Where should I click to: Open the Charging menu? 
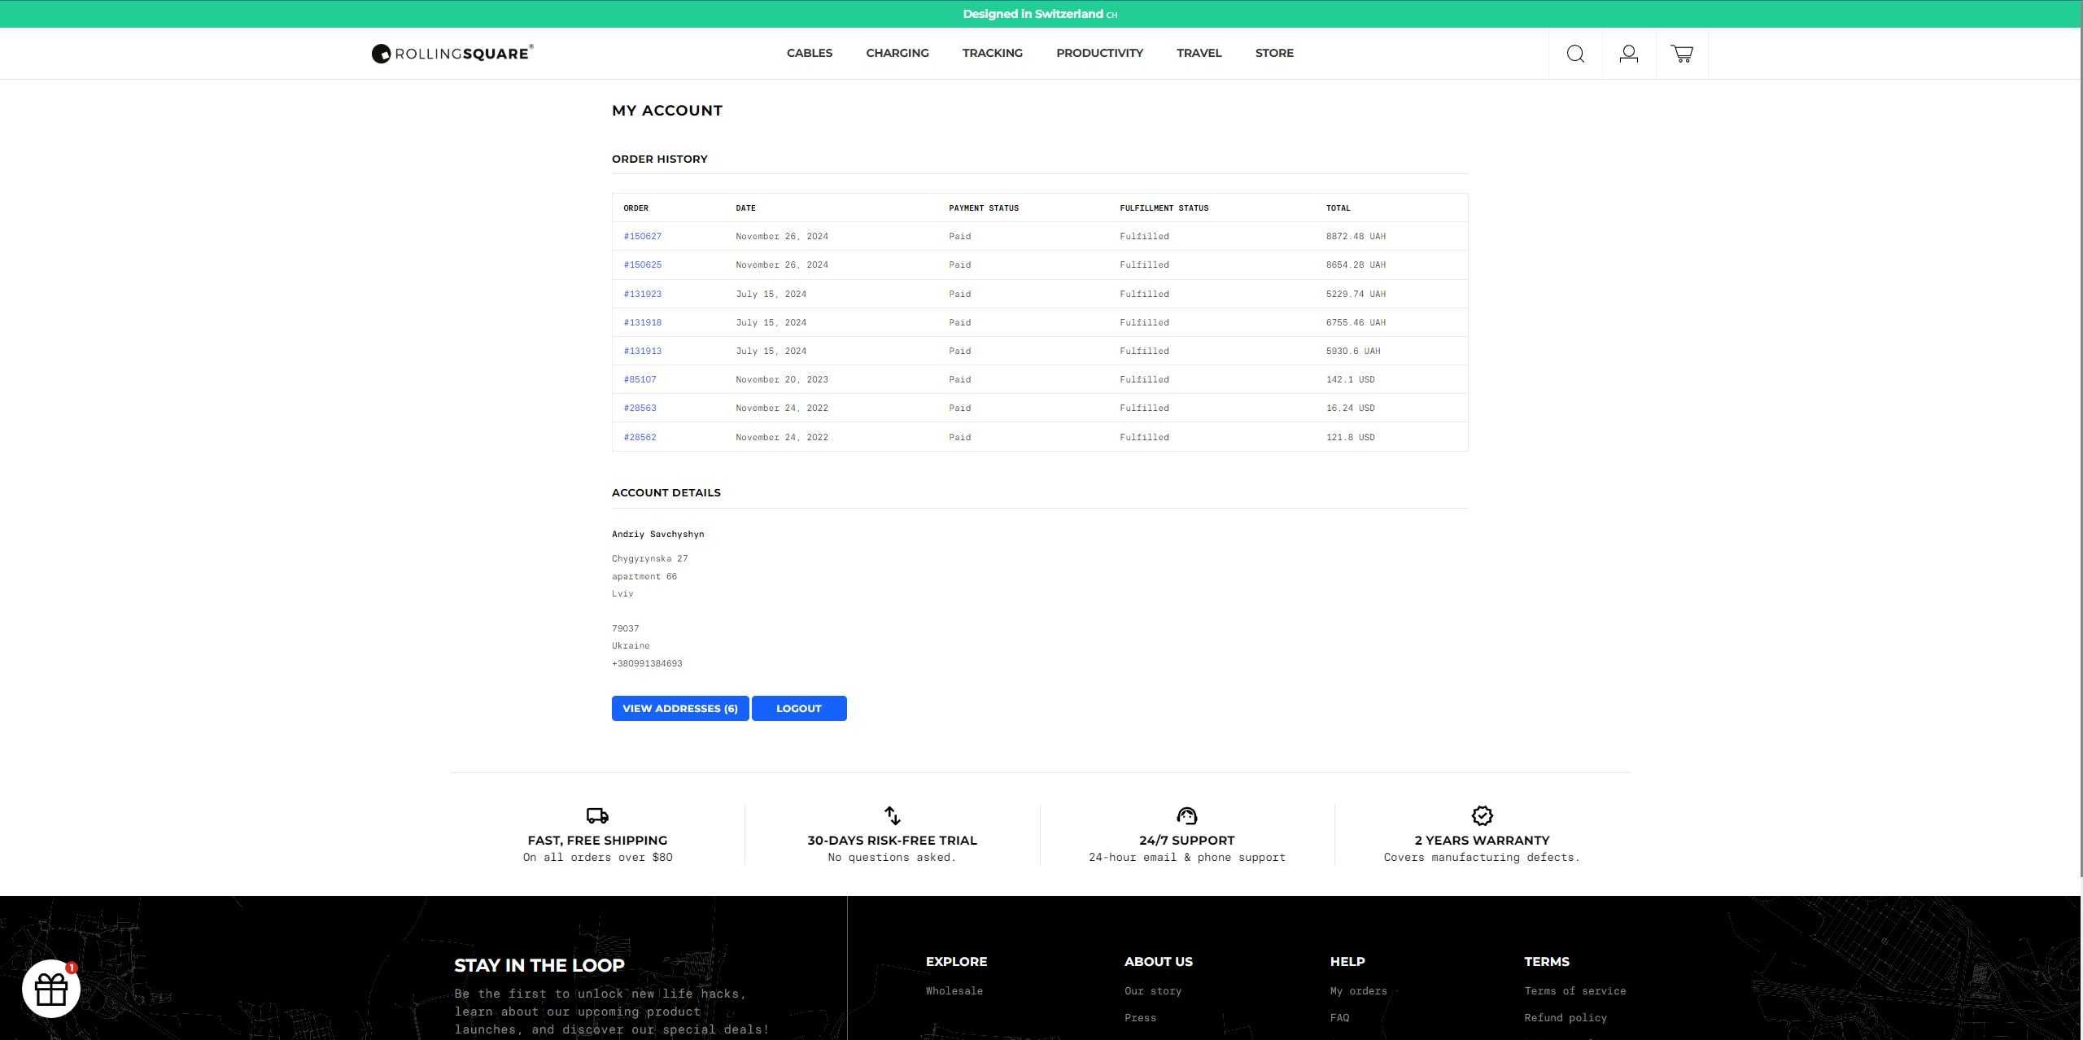[x=897, y=53]
